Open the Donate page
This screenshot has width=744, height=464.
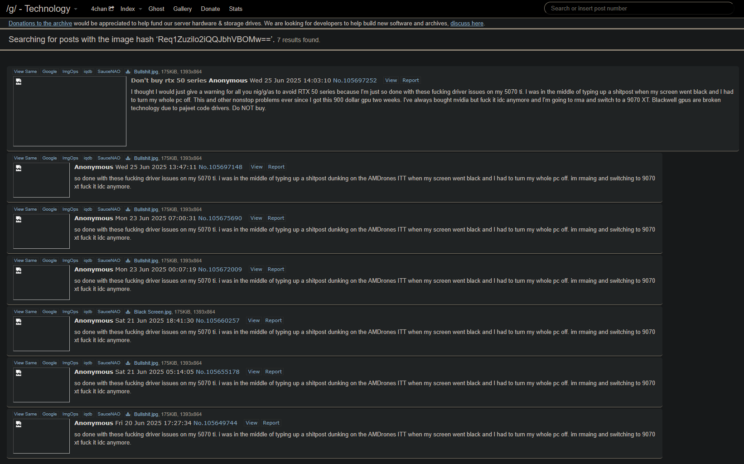pos(211,9)
